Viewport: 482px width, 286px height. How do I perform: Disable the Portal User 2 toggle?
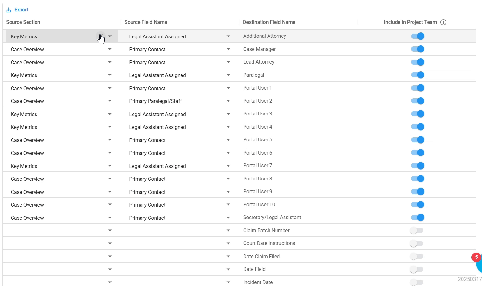pos(418,101)
